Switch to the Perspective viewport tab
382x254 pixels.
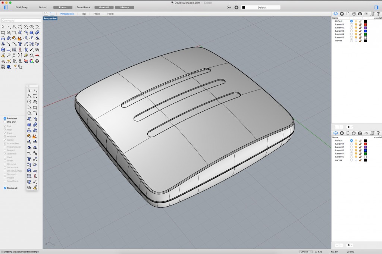[x=67, y=14]
